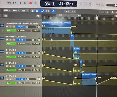
Task: Click the vertical auto zoom icon
Action: tap(112, 12)
